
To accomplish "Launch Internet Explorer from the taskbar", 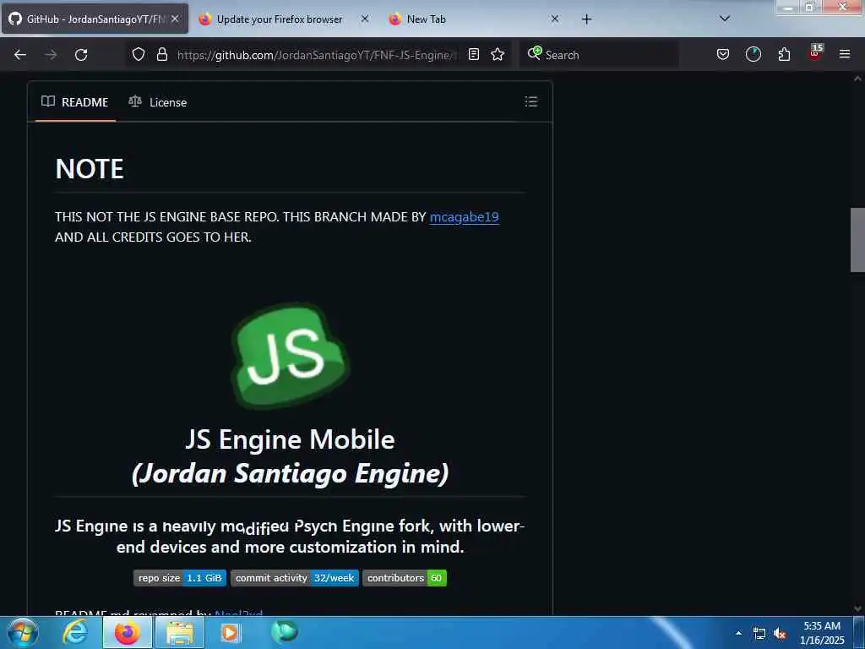I will click(x=74, y=632).
